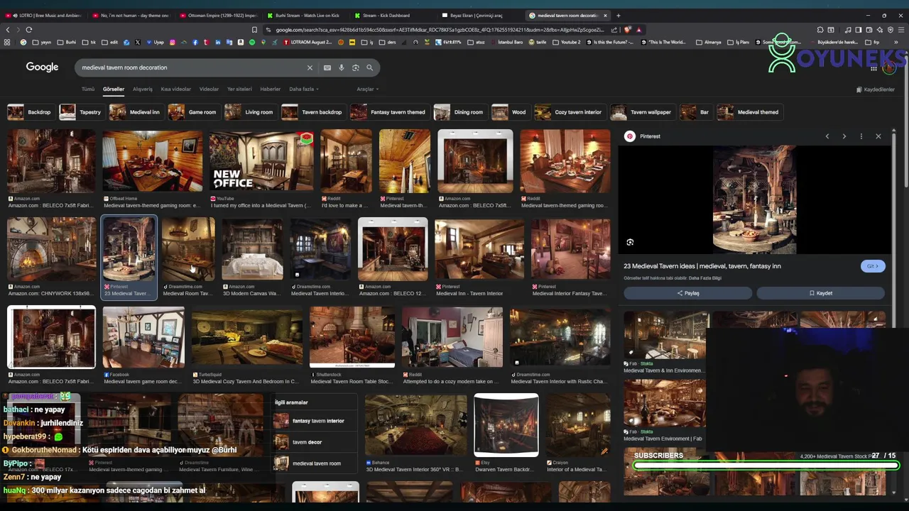Switch to the Tümü results tab

[88, 89]
